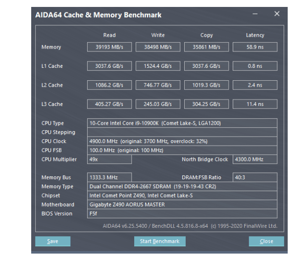Click the L1 Cache Read result field
The height and width of the screenshot is (261, 306).
point(109,66)
